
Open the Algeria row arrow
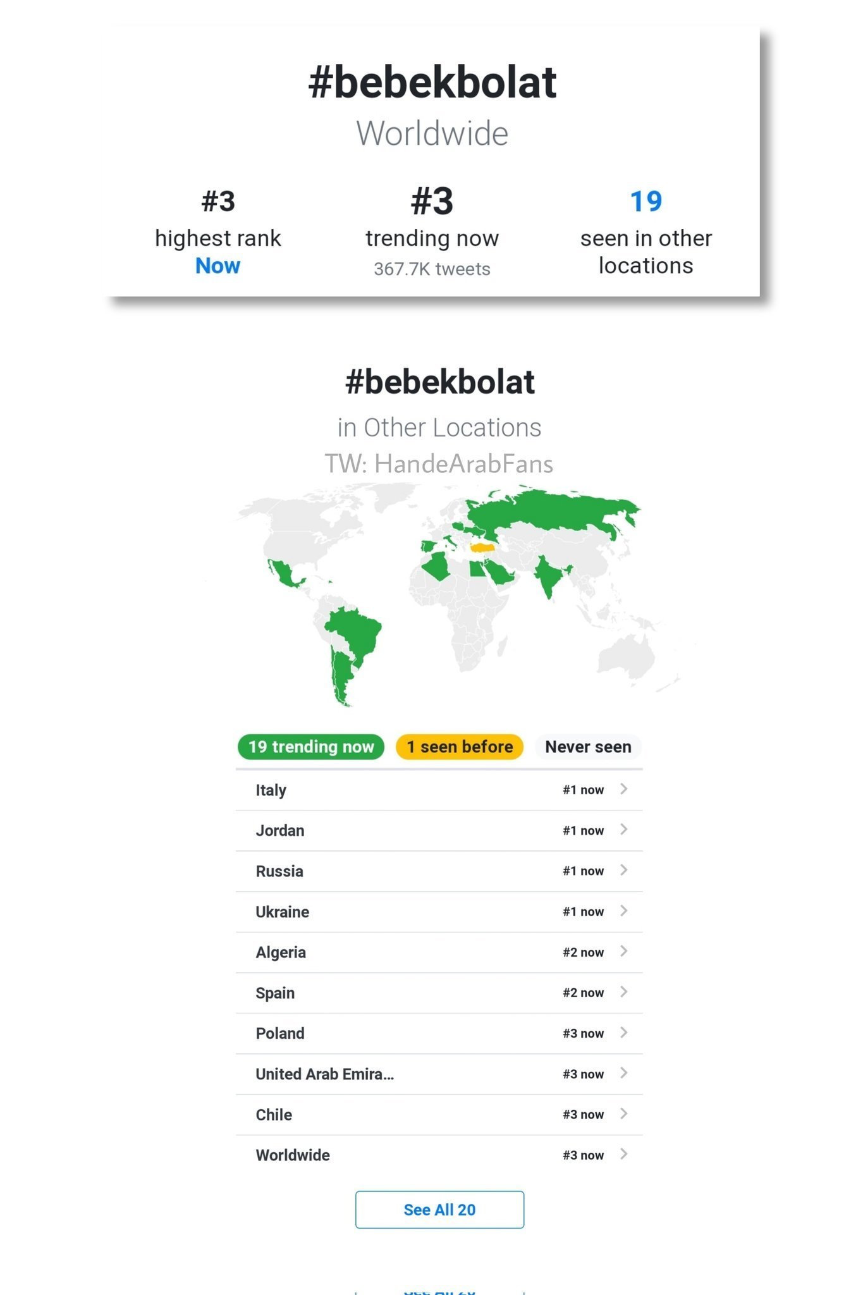(x=623, y=951)
